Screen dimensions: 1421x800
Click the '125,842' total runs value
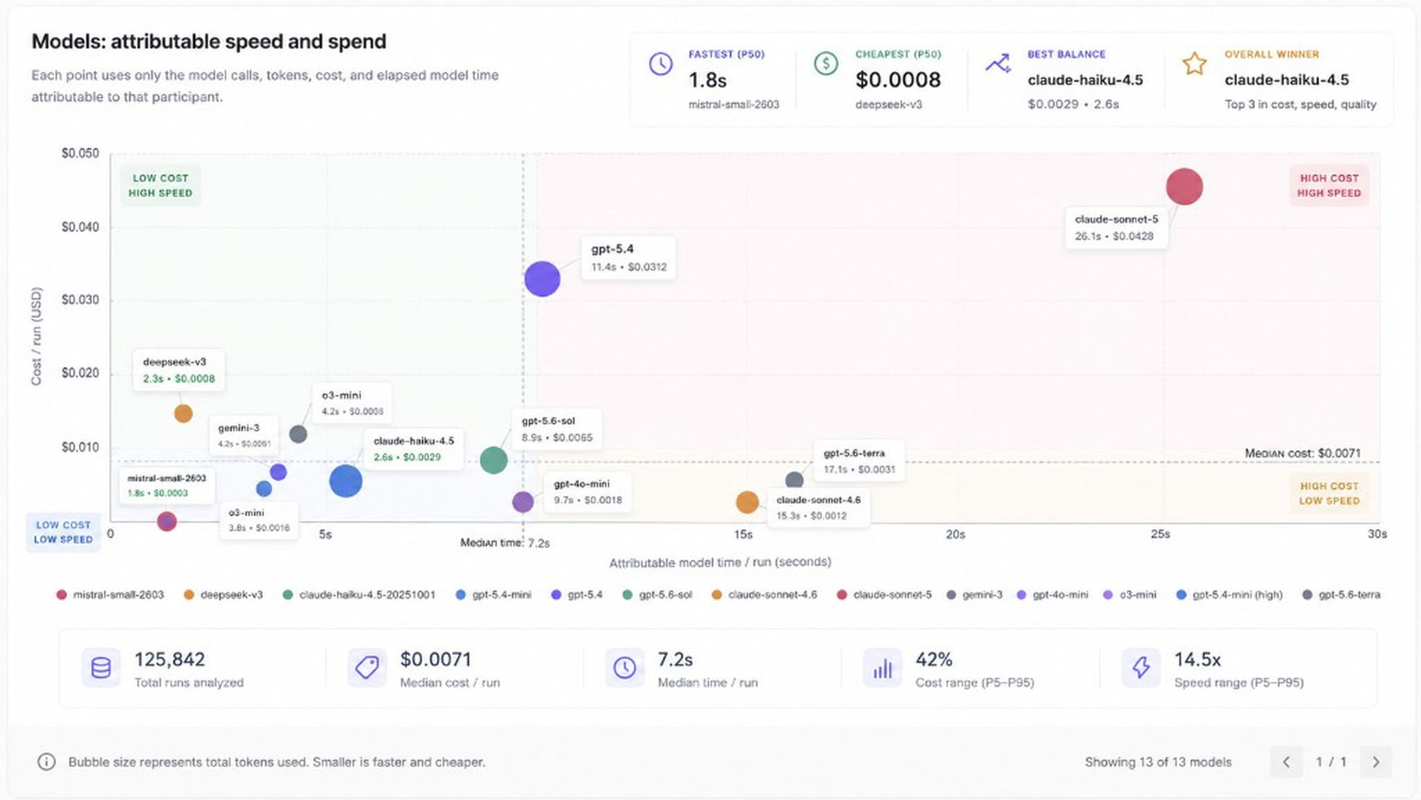pos(170,659)
